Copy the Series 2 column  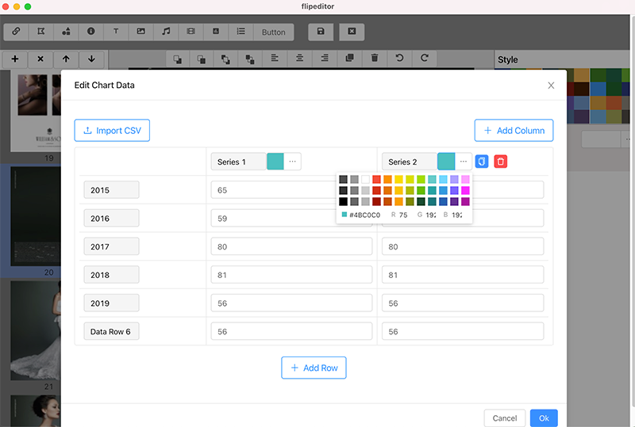(482, 162)
